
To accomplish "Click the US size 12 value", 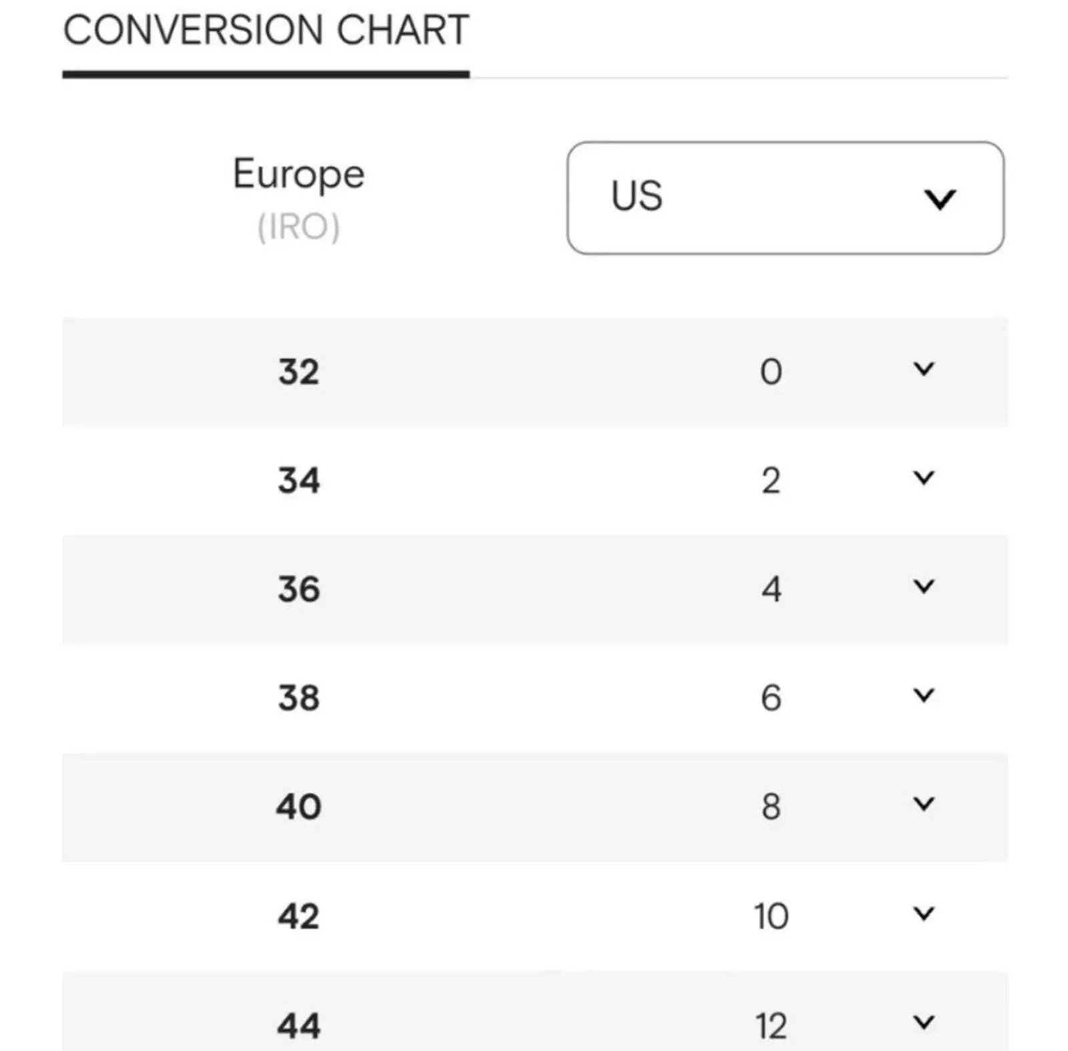I will coord(771,1025).
